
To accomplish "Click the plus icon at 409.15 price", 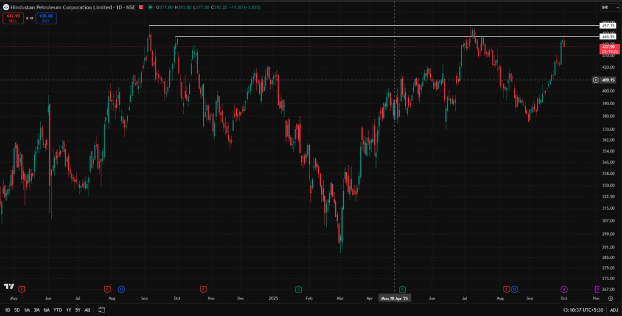I will (595, 80).
